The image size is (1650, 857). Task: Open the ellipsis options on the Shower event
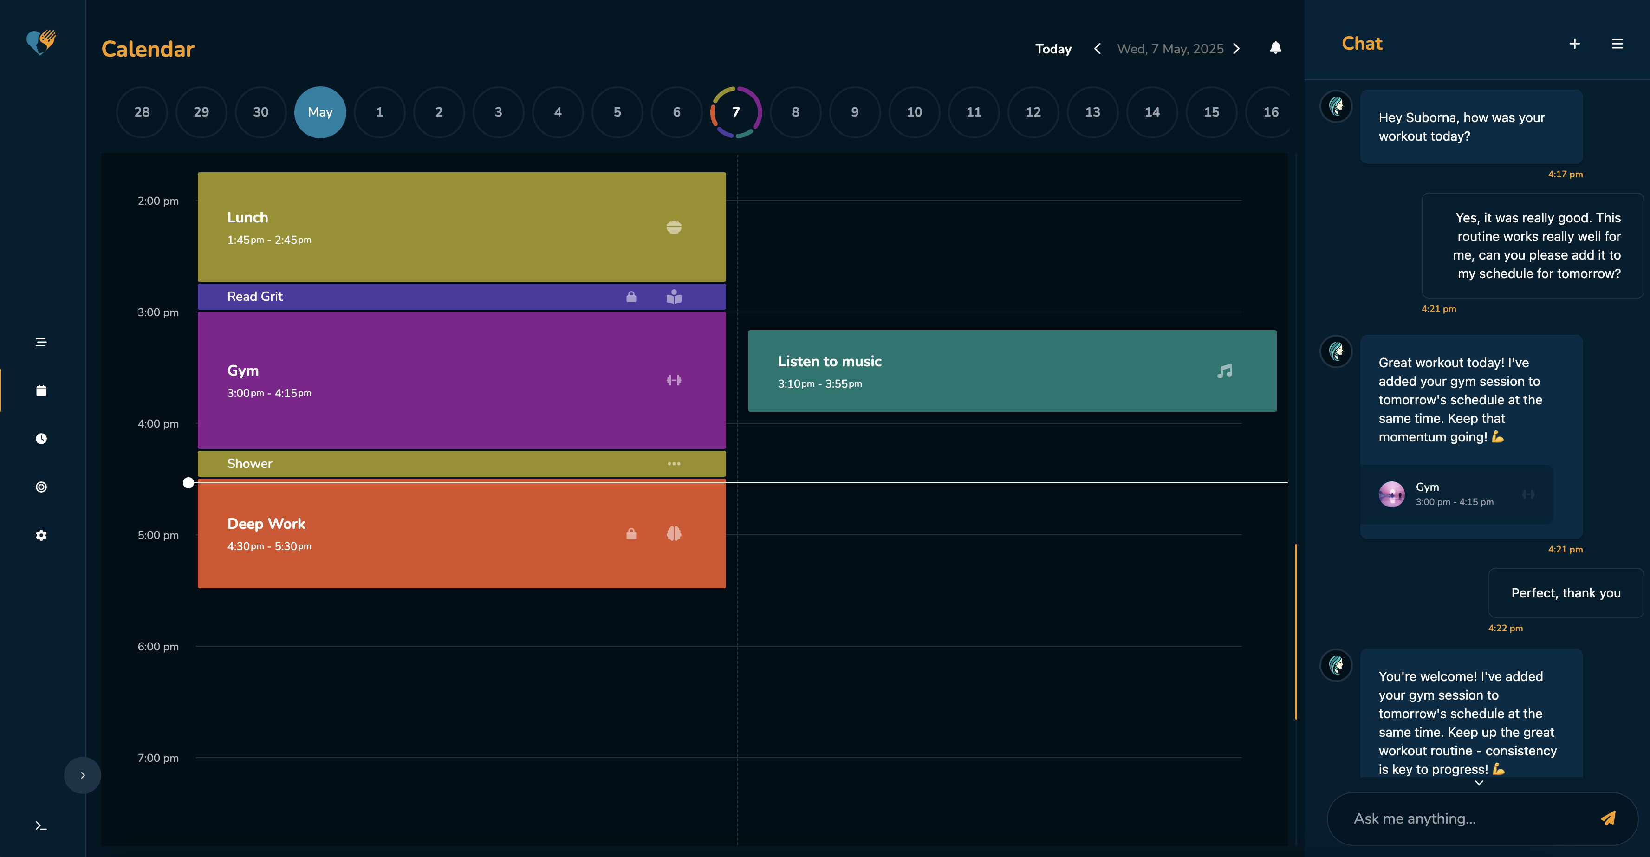(x=674, y=463)
